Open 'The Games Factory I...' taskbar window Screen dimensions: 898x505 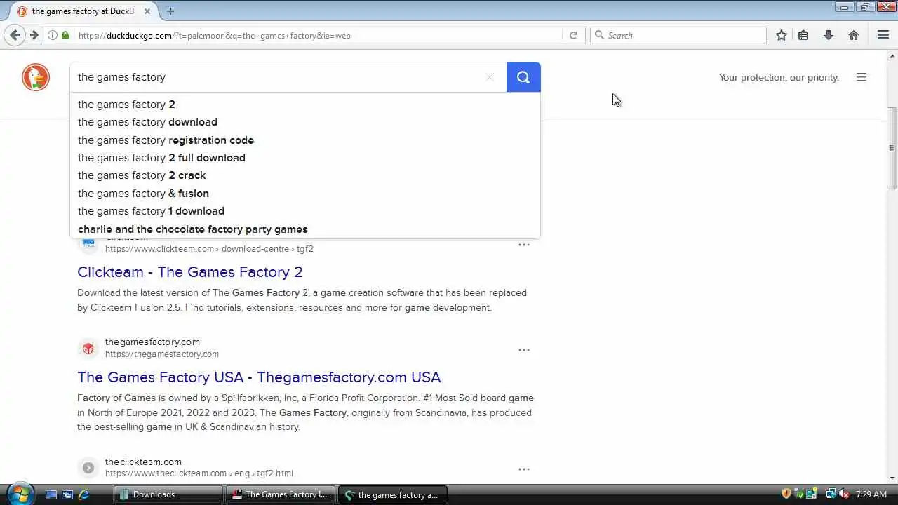(281, 494)
